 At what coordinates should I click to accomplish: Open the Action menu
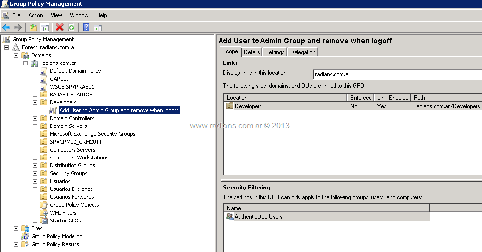tap(36, 15)
